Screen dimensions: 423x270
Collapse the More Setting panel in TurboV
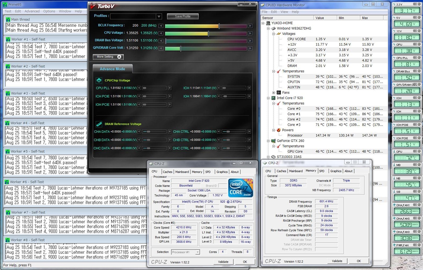pyautogui.click(x=119, y=57)
